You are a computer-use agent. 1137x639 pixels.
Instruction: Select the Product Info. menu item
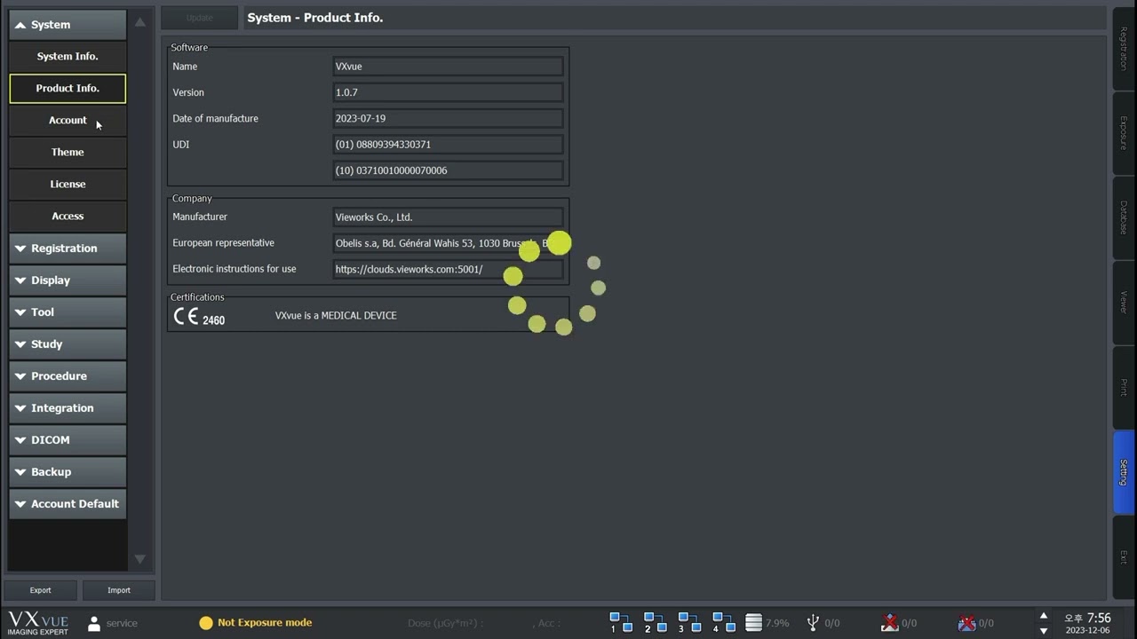tap(68, 89)
